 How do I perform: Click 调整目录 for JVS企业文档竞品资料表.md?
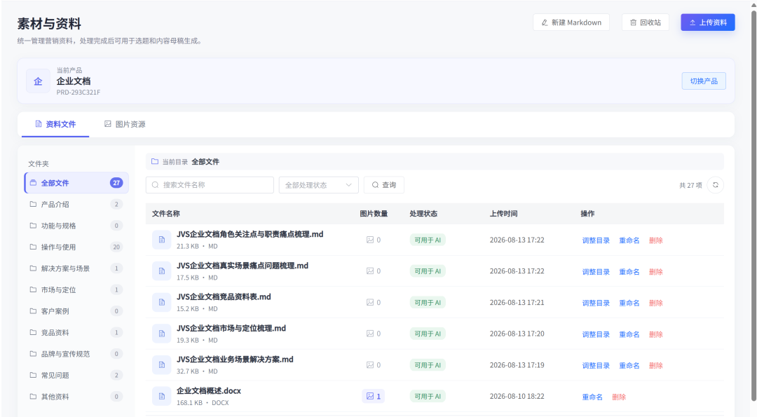596,303
